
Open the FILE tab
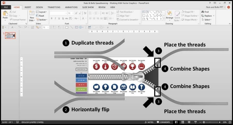pos(6,7)
